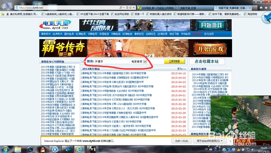
Task: Click the compatibility view icon in address bar
Action: [x=127, y=8]
